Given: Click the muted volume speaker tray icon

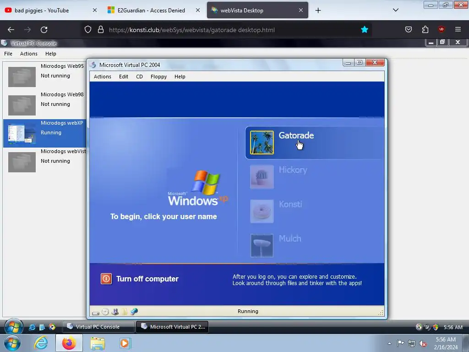Looking at the screenshot, I should 423,343.
